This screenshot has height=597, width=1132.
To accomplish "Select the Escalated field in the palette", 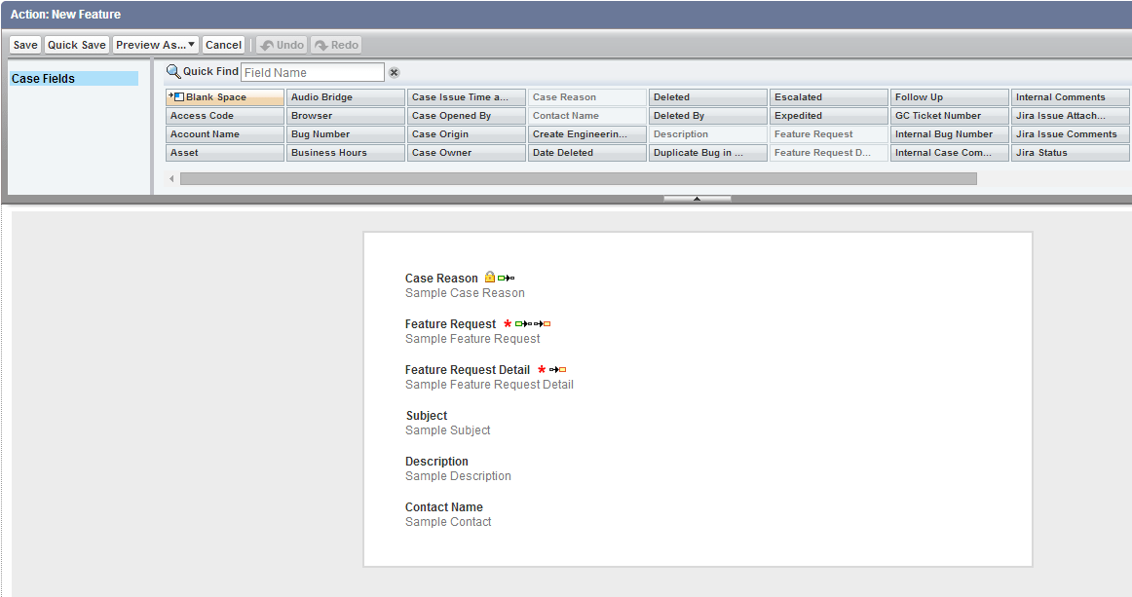I will [828, 96].
